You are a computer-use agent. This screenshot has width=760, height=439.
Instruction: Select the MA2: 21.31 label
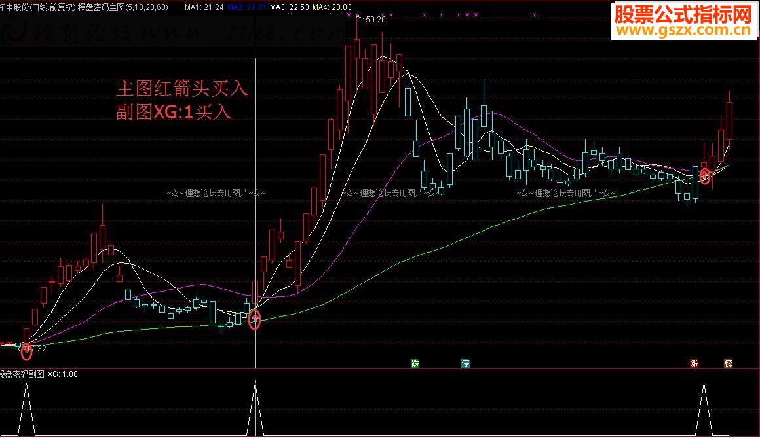pyautogui.click(x=247, y=7)
